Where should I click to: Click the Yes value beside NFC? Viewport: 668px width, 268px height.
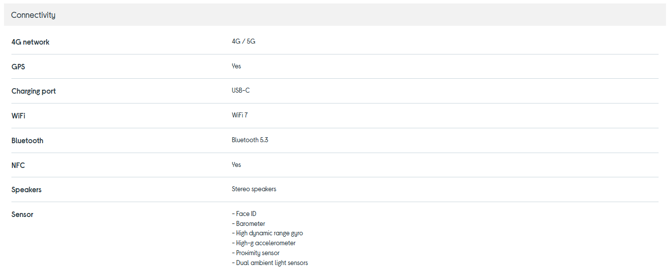[x=236, y=165]
